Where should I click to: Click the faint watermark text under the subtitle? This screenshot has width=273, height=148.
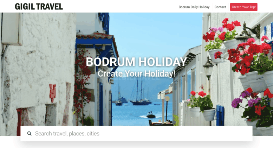click(136, 78)
